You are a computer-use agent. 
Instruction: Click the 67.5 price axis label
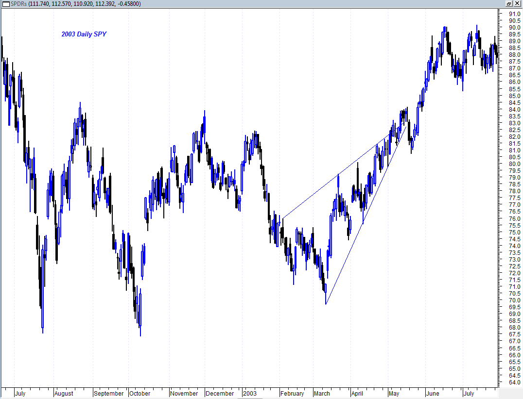[x=515, y=334]
